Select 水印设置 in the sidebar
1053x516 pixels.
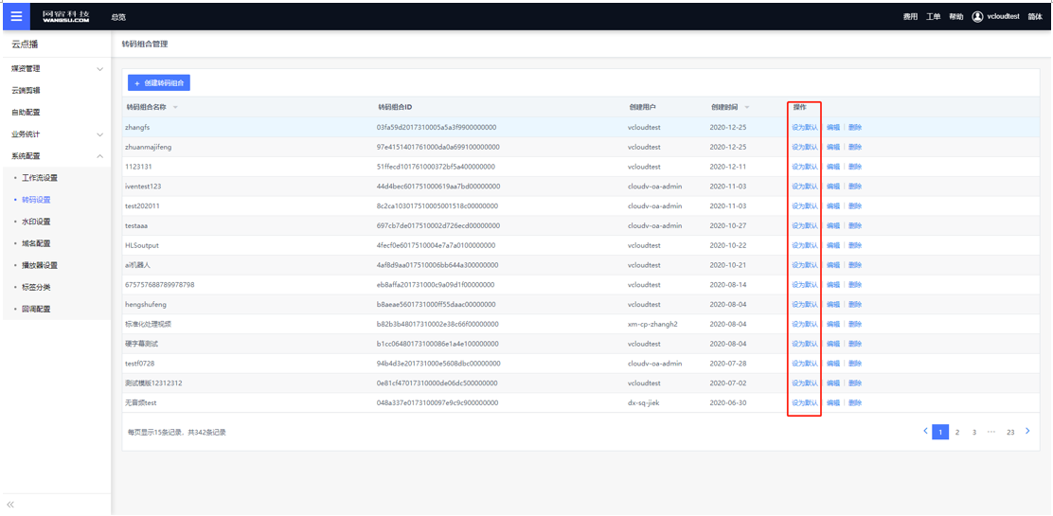point(36,222)
